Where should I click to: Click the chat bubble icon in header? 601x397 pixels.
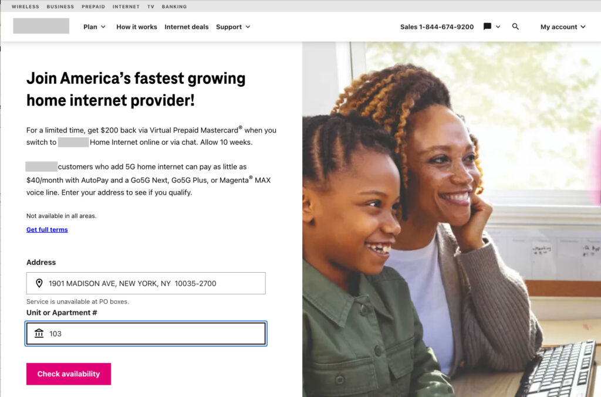click(487, 26)
